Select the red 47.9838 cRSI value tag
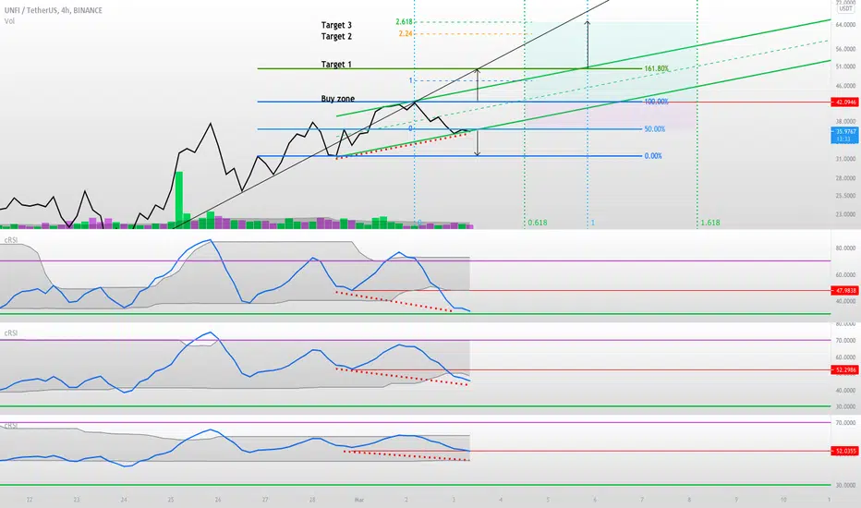Screen dimensions: 861x508 [x=844, y=291]
